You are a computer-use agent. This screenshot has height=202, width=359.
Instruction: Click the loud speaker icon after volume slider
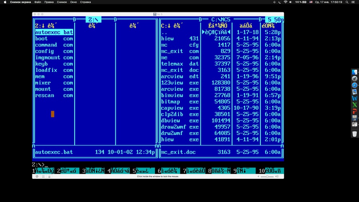pyautogui.click(x=277, y=176)
